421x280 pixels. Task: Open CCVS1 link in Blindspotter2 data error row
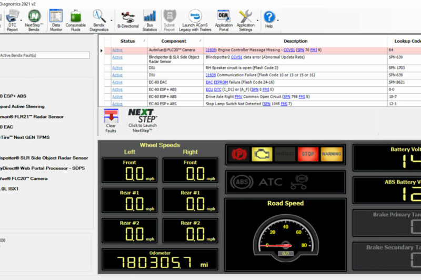236,57
